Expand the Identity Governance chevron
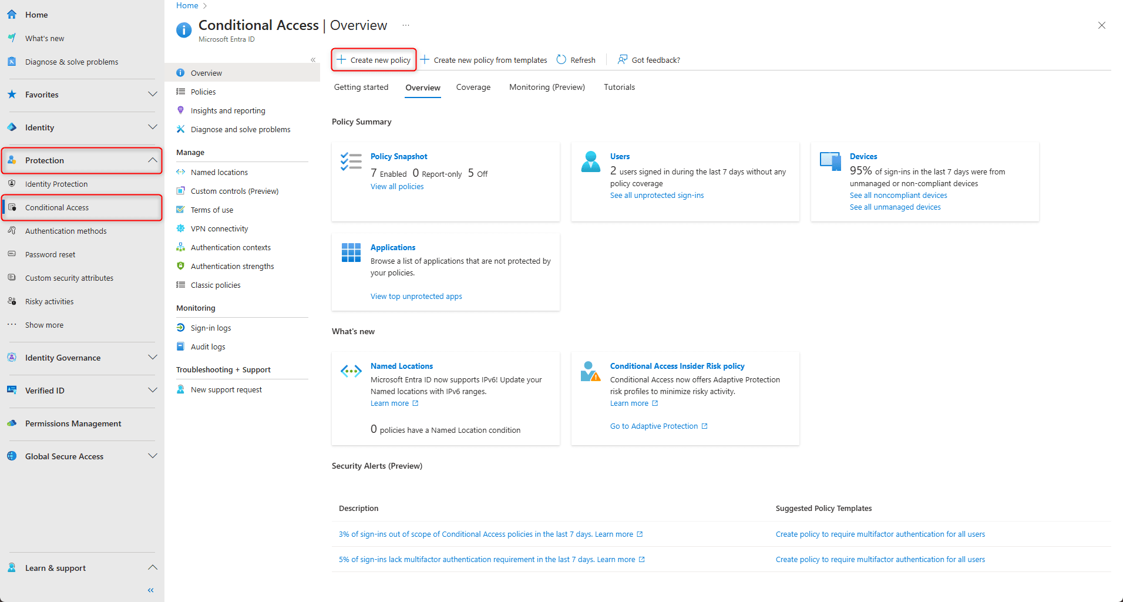1123x602 pixels. coord(153,358)
